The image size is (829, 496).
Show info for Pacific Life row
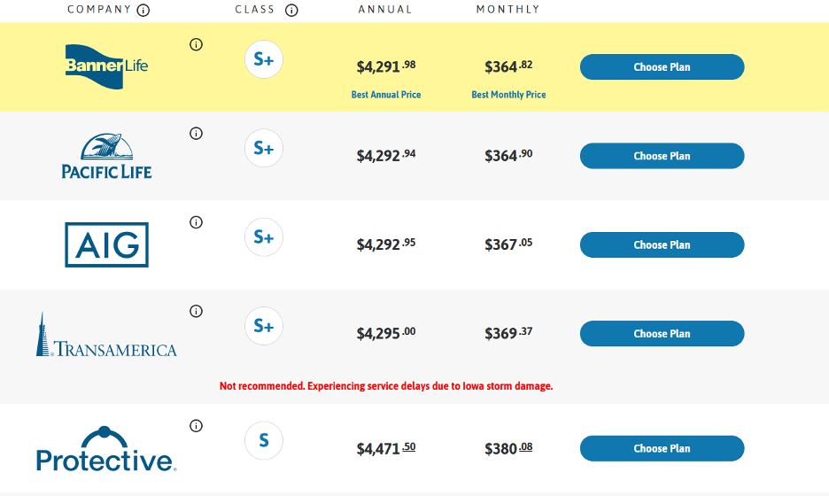point(196,133)
